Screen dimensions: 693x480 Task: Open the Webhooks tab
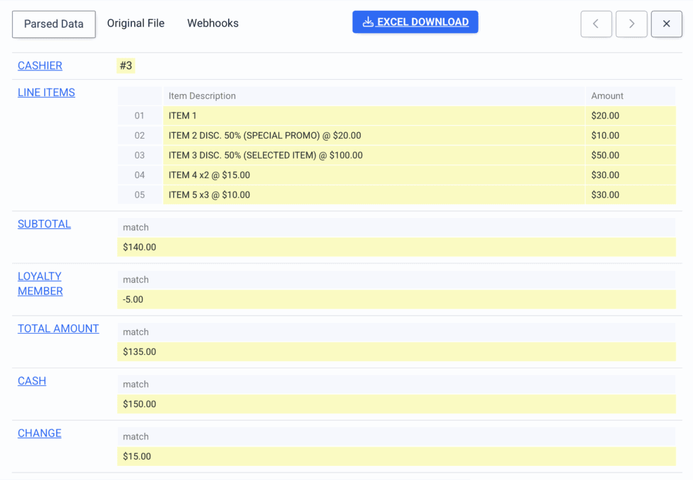(213, 23)
